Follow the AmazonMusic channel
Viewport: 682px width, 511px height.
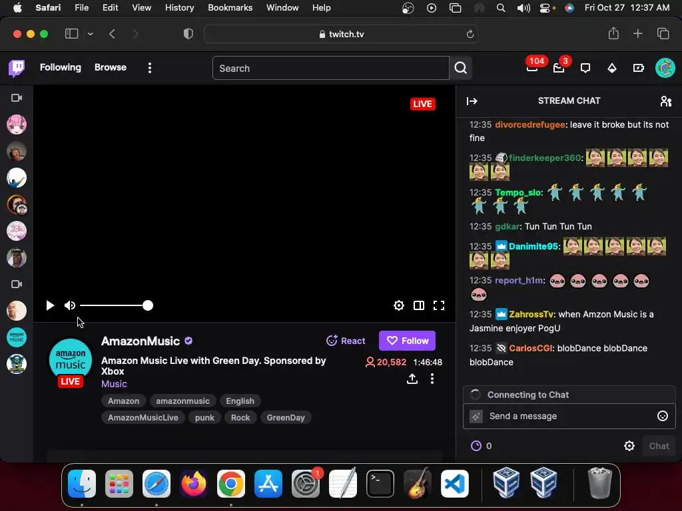pos(407,341)
